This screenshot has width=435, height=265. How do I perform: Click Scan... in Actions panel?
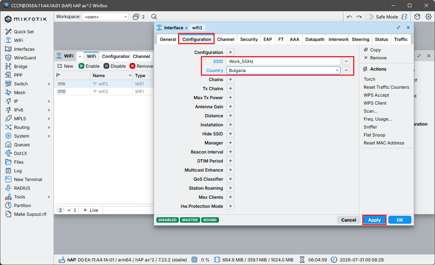click(371, 111)
